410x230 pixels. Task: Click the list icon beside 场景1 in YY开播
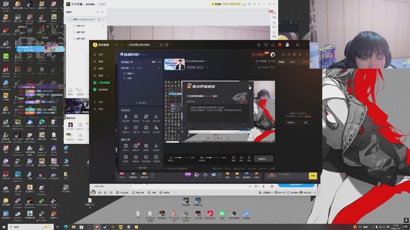pyautogui.click(x=97, y=12)
